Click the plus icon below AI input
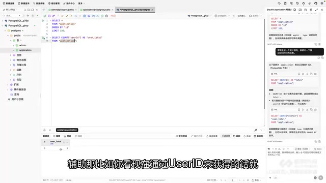 pyautogui.click(x=270, y=178)
